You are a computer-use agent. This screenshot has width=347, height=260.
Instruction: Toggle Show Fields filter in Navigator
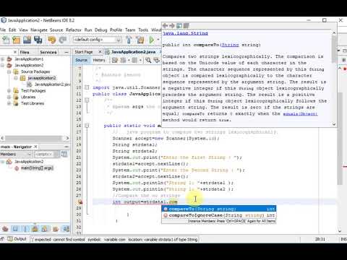pos(15,229)
